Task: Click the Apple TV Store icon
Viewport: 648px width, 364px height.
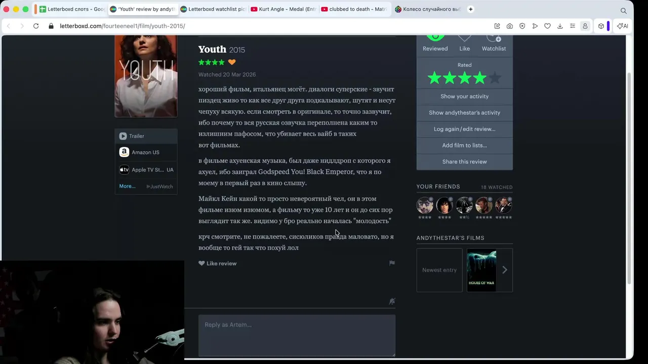Action: tap(124, 170)
